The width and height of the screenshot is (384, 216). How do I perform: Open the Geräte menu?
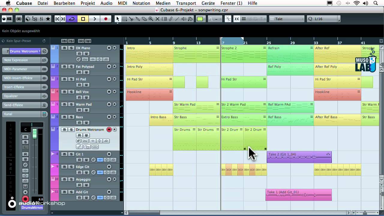(208, 3)
